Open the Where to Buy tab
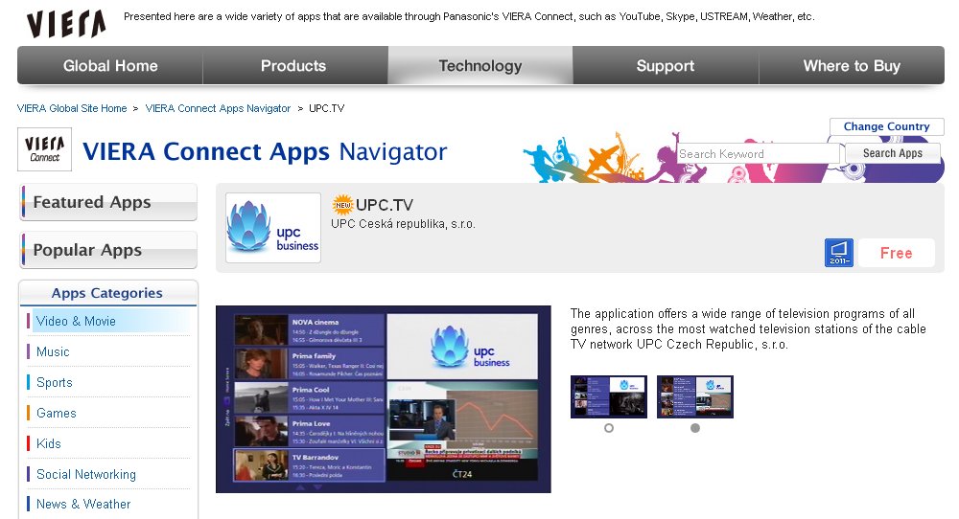 pyautogui.click(x=852, y=65)
